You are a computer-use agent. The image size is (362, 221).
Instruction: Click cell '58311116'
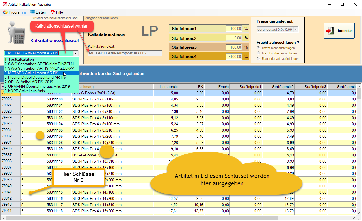[x=58, y=198]
